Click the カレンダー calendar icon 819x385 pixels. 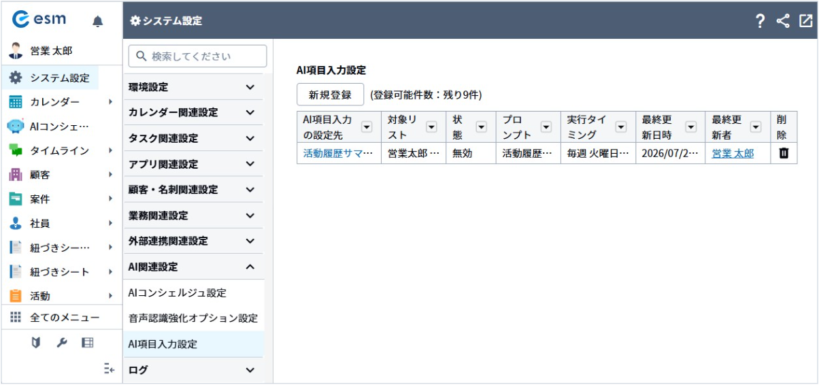[x=16, y=102]
